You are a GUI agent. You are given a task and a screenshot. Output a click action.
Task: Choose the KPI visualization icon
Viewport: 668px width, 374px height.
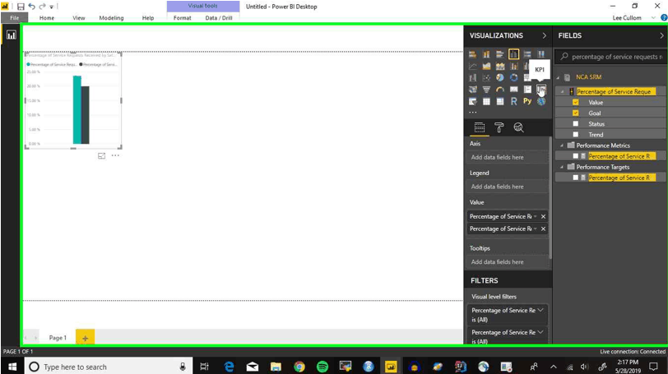click(x=541, y=90)
